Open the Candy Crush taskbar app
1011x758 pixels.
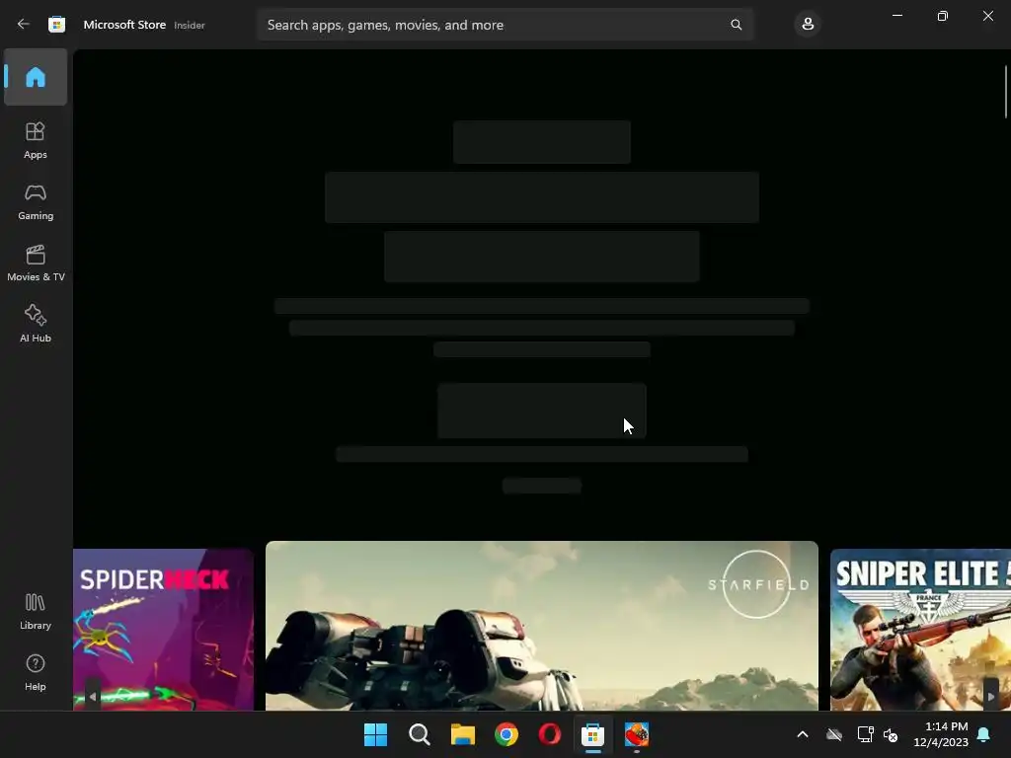tap(637, 734)
